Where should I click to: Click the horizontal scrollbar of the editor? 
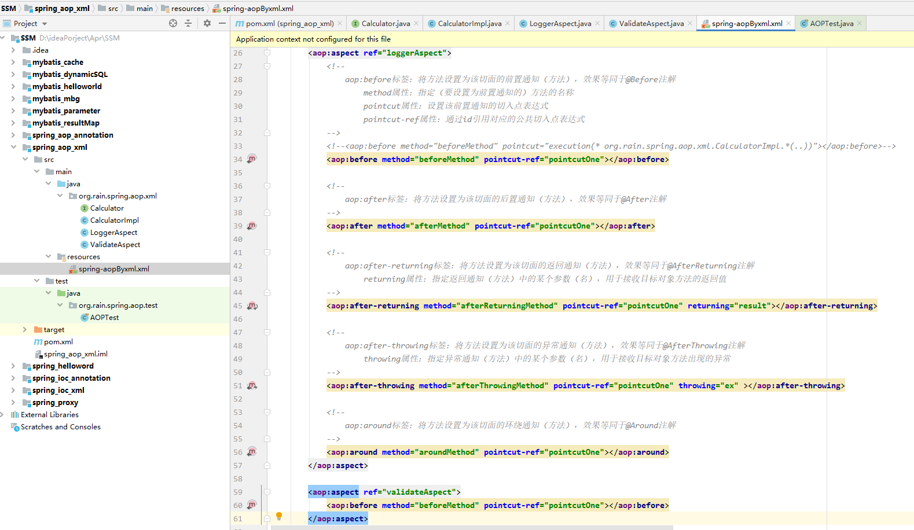click(472, 528)
